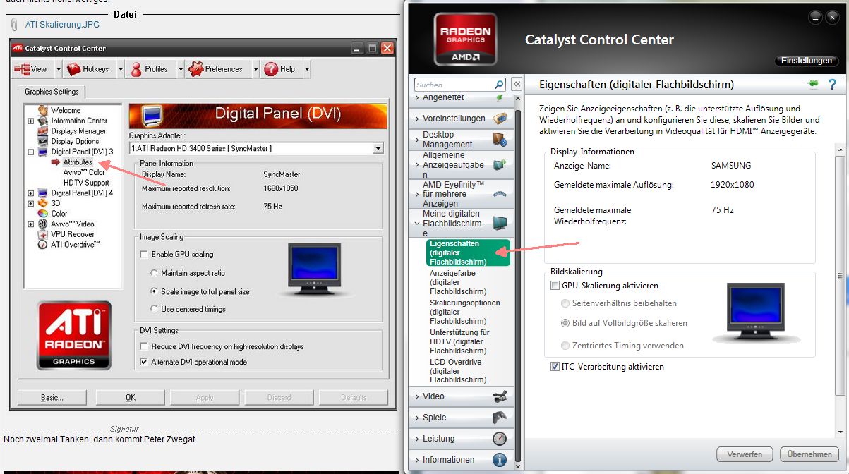Select the Displays Manager tree icon
This screenshot has width=849, height=474.
click(43, 131)
